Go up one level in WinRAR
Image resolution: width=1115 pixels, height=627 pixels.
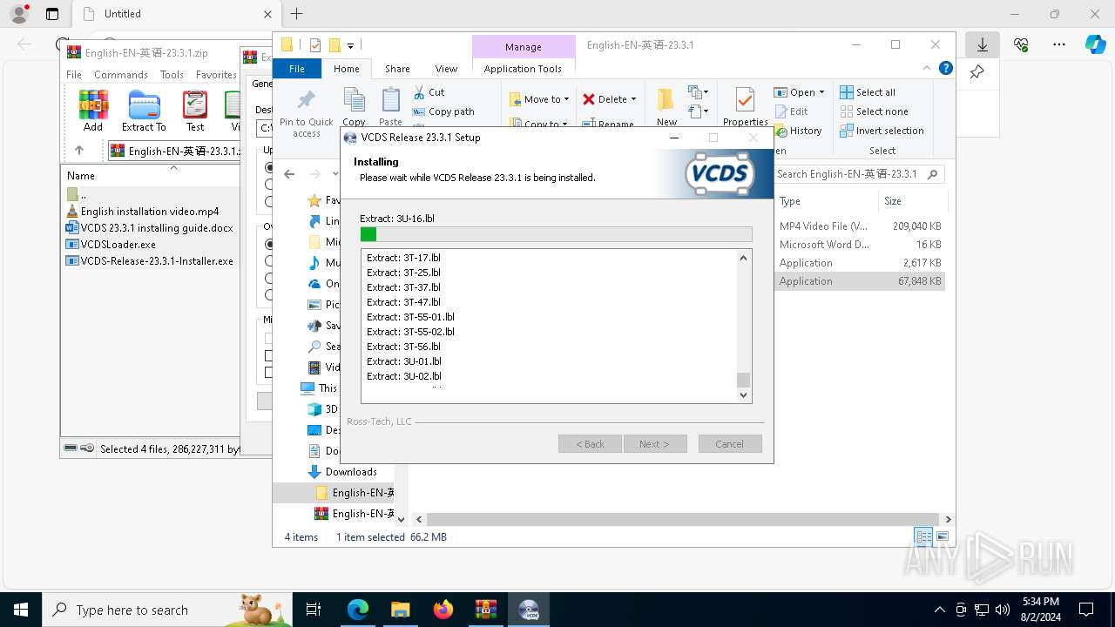79,151
